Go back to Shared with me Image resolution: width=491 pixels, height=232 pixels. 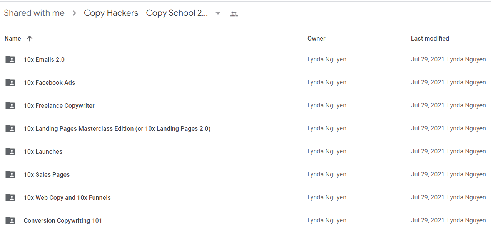coord(34,13)
